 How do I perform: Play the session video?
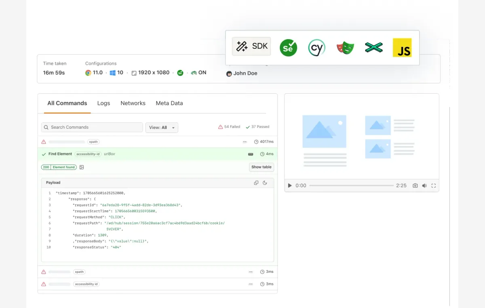click(289, 186)
